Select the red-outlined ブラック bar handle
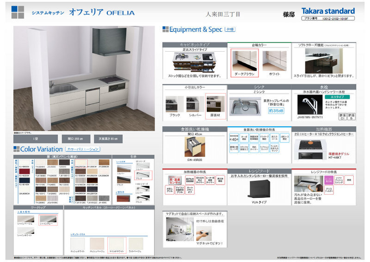Screen dimensions: 370x262 (143, 175)
